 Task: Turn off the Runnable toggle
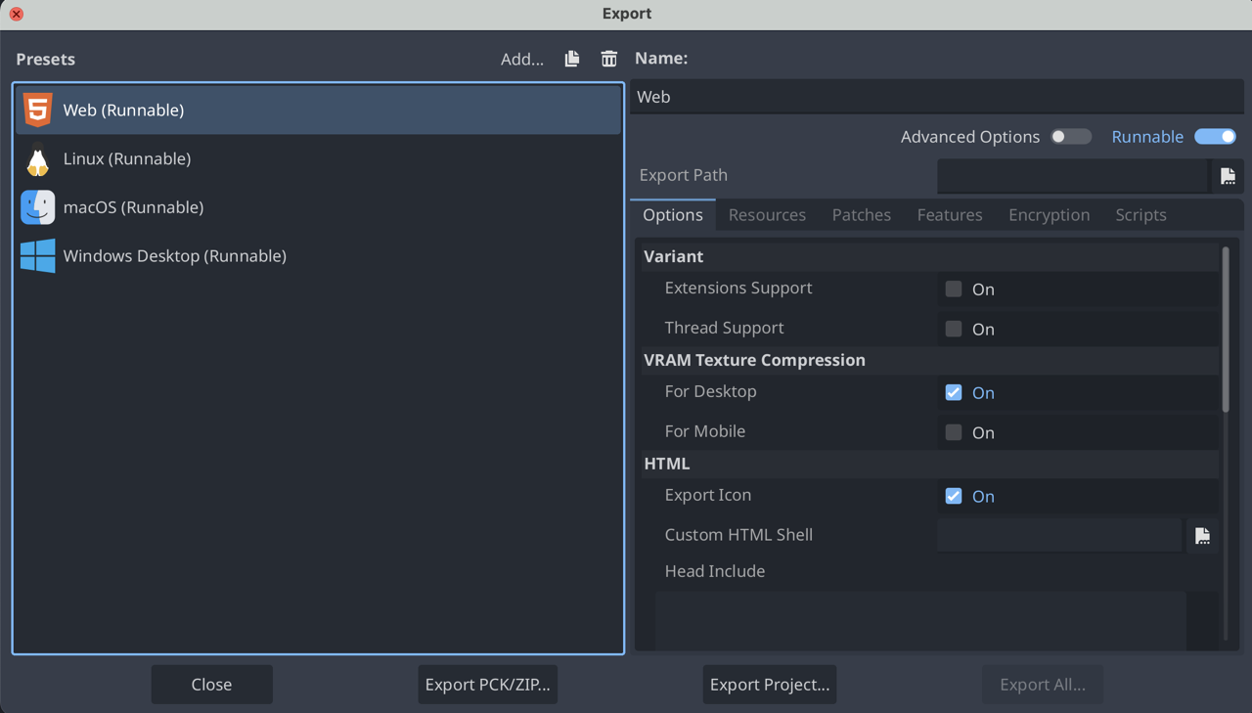click(1215, 137)
